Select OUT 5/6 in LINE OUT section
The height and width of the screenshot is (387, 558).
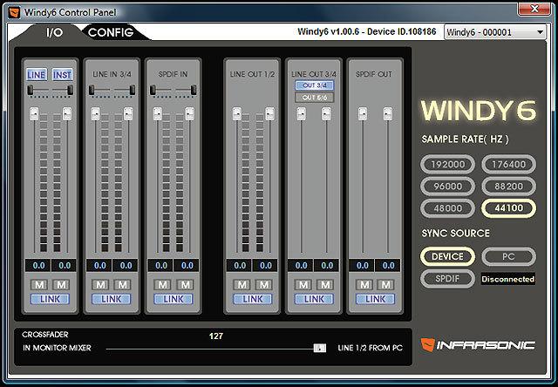[x=314, y=98]
